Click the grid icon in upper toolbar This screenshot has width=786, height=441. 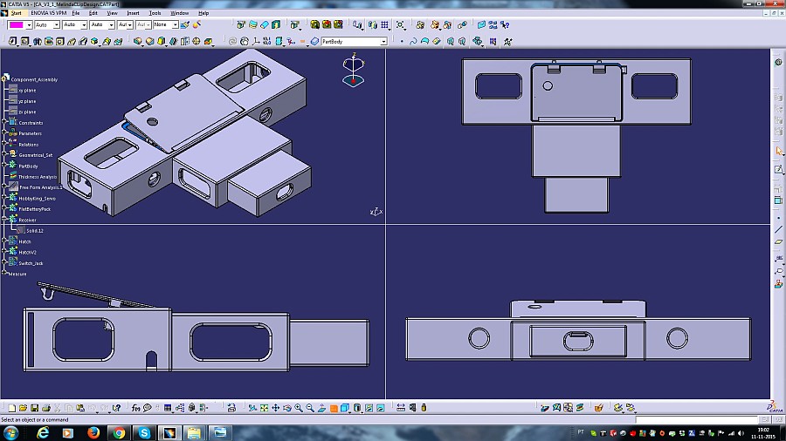385,24
